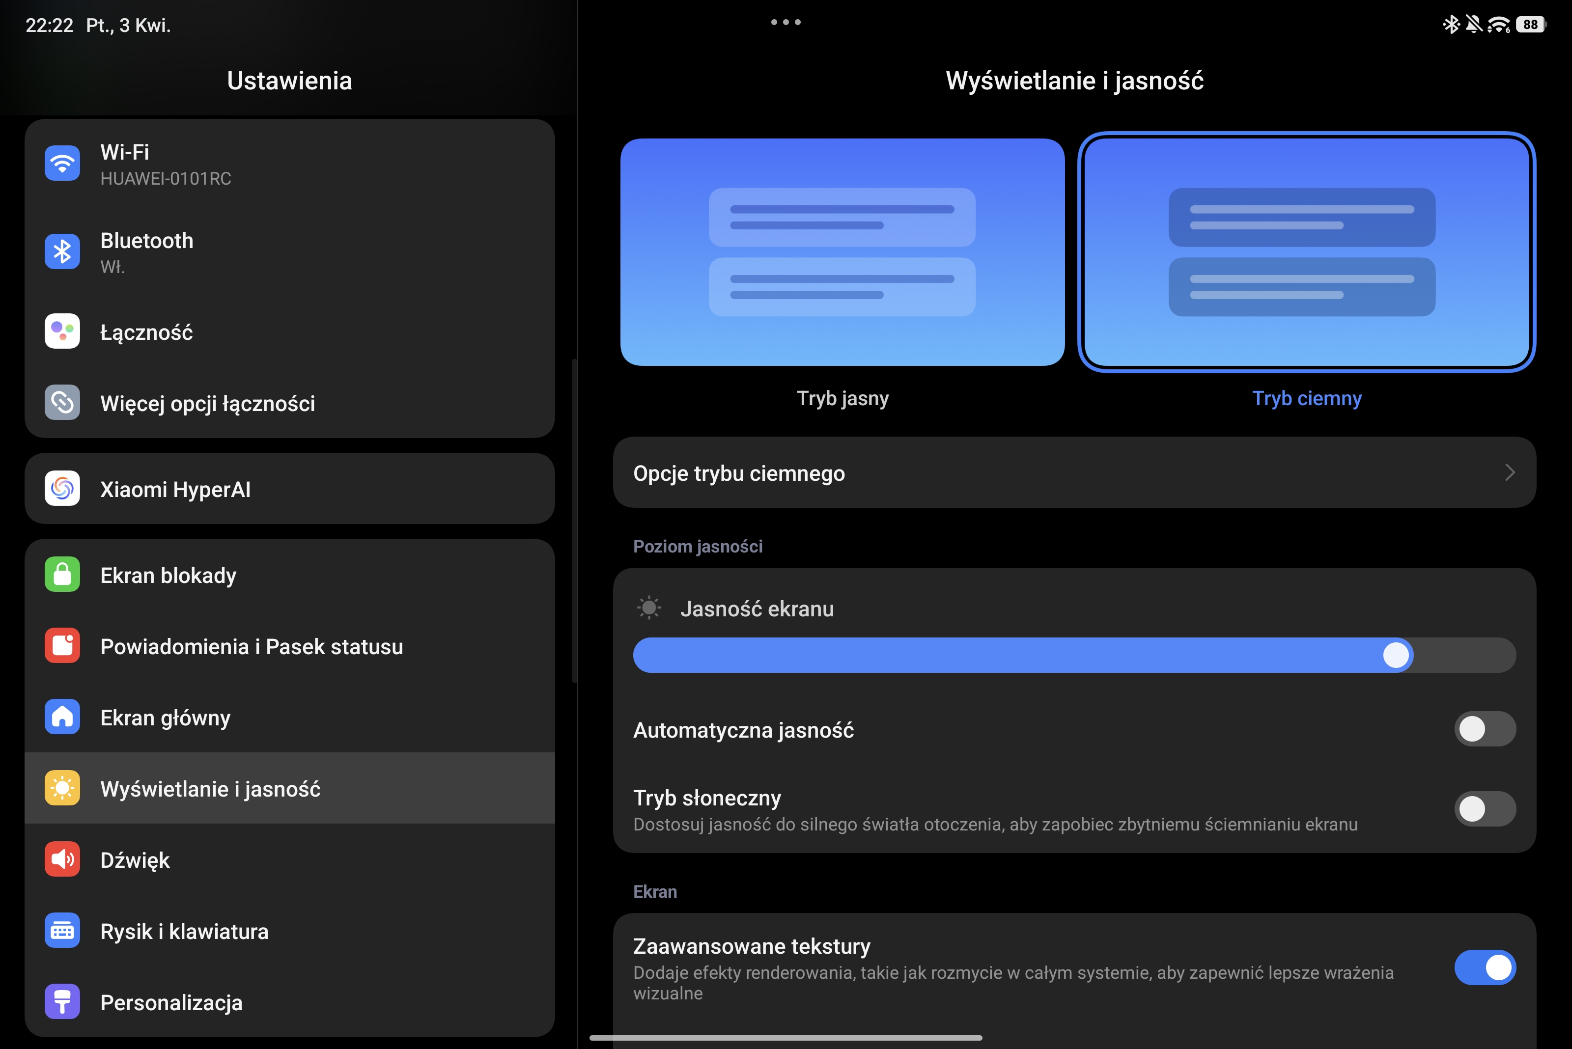Open Powiadomienia i Pasek statusu
1572x1049 pixels.
pyautogui.click(x=251, y=646)
